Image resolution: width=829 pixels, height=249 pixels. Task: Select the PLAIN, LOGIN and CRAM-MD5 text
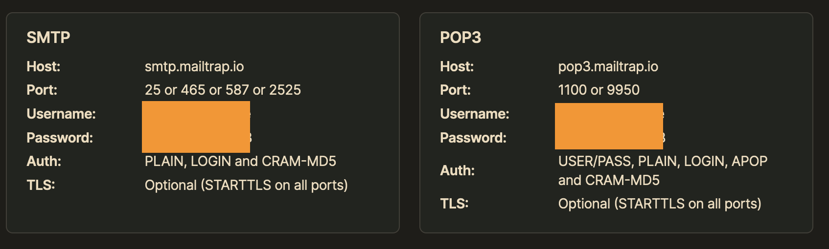pyautogui.click(x=240, y=161)
